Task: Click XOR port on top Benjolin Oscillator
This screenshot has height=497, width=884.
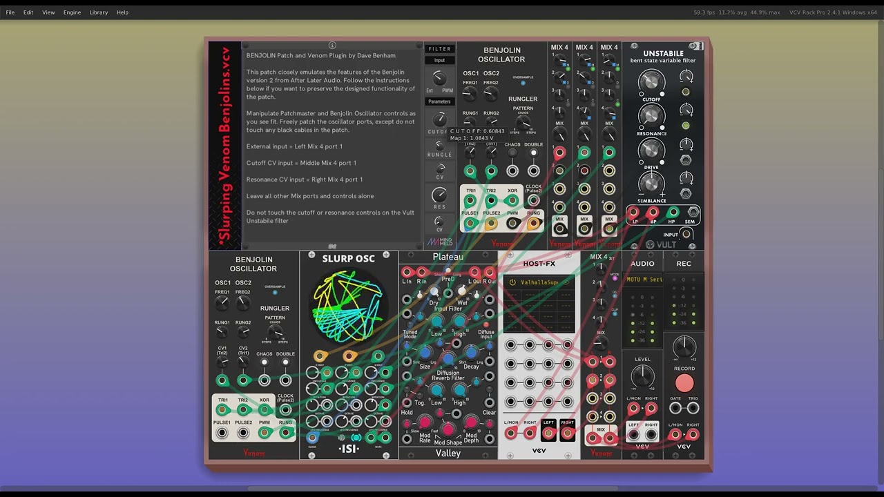Action: [512, 200]
